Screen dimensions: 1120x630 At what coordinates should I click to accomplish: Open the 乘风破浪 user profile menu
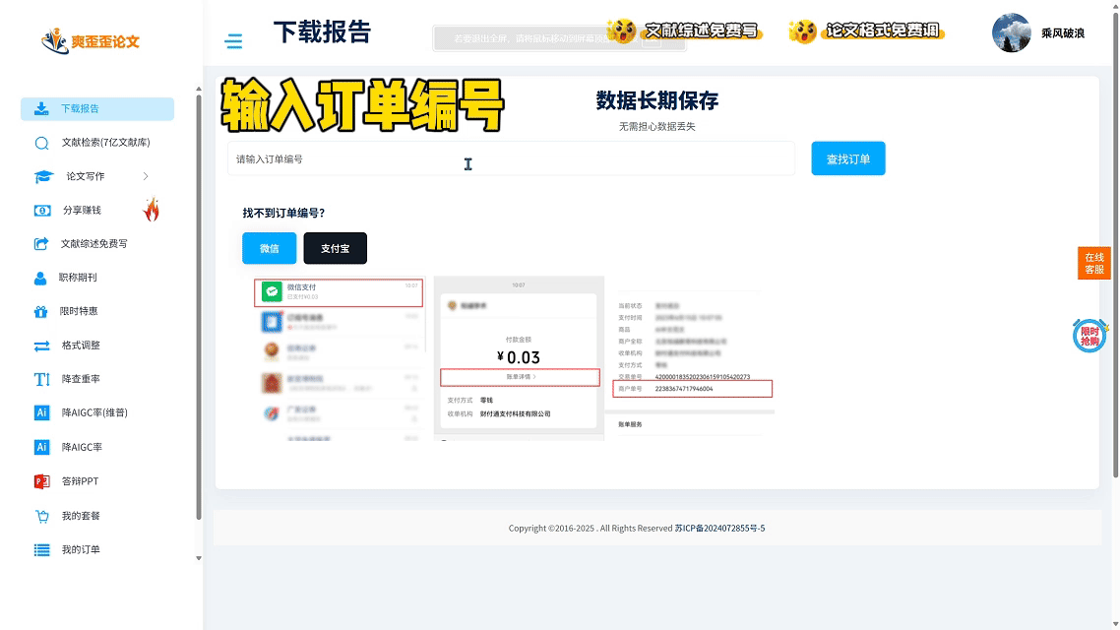click(1038, 32)
